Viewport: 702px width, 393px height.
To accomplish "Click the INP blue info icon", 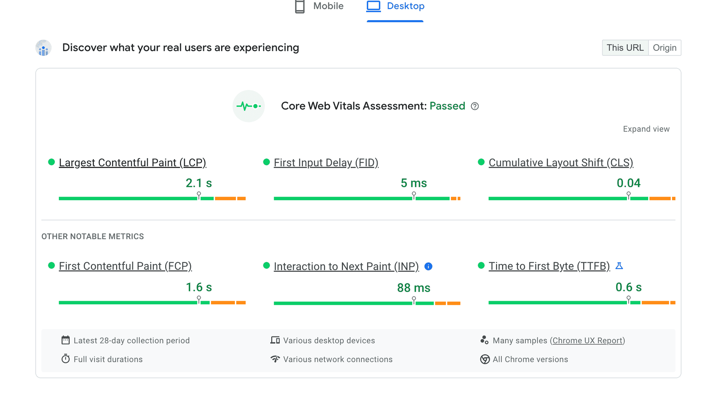I will tap(428, 267).
